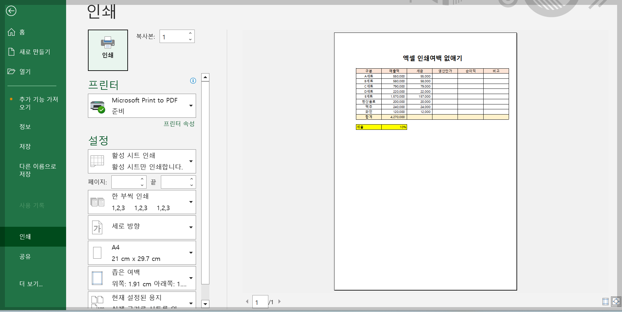This screenshot has width=622, height=312.
Task: Click the 엑셀 인쇄여백 없애기 title in preview
Action: click(432, 58)
